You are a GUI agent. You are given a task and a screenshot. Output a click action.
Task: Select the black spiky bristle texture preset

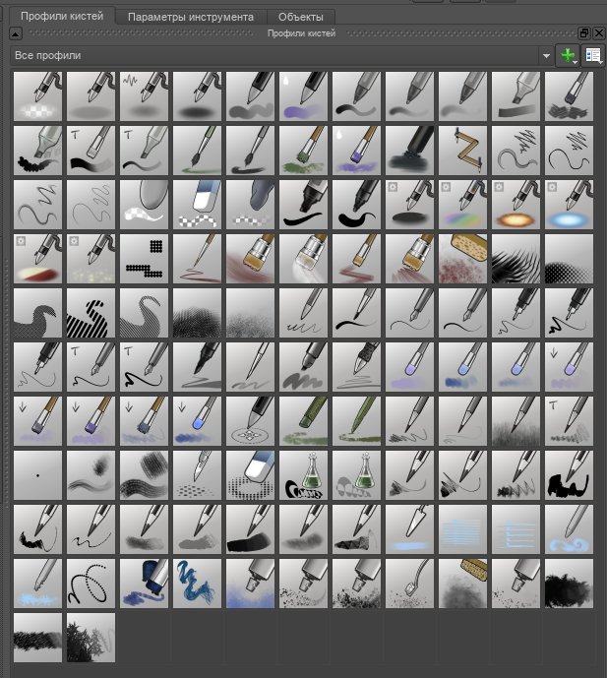point(516,259)
